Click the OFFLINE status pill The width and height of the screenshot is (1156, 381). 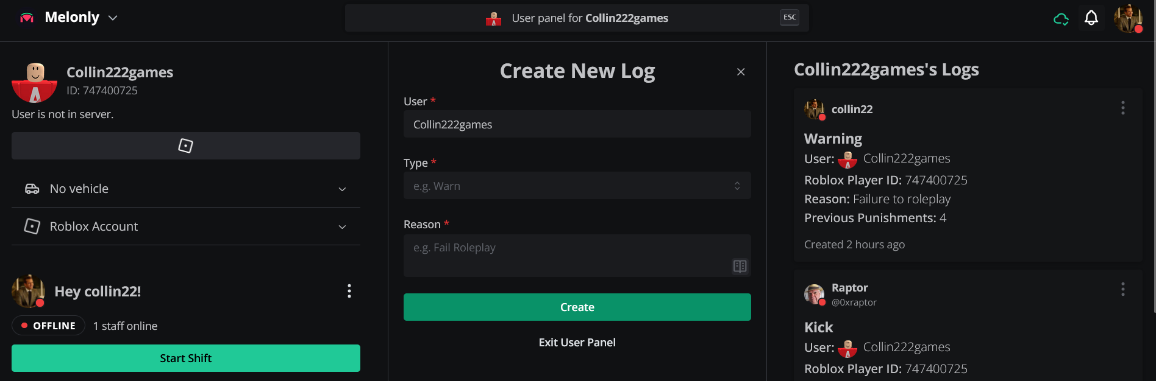click(x=48, y=325)
